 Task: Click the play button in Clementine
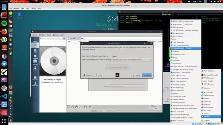pos(76,107)
